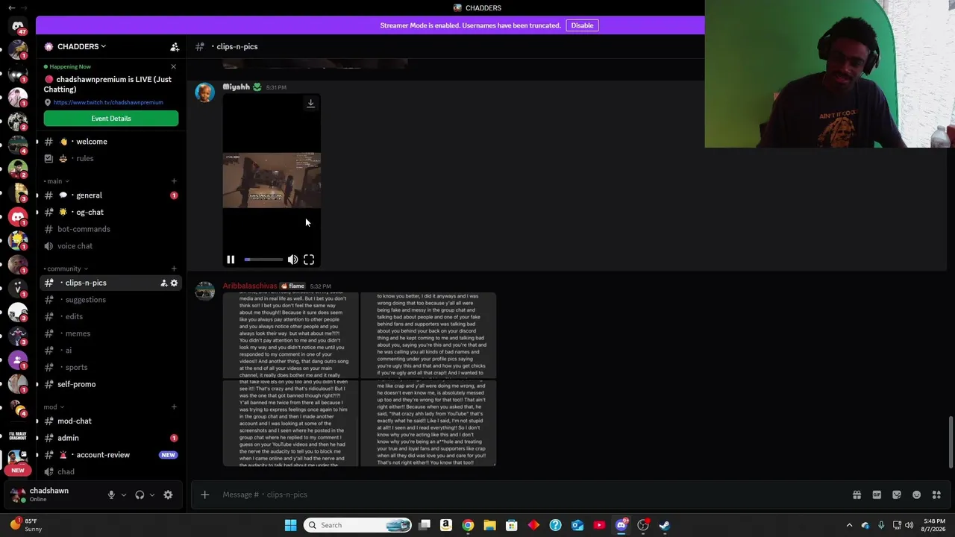Open the admin channel
Viewport: 955px width, 537px height.
(110, 438)
